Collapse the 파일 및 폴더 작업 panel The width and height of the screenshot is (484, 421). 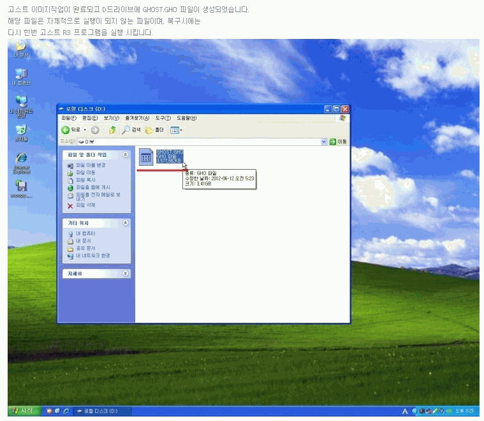[x=126, y=154]
